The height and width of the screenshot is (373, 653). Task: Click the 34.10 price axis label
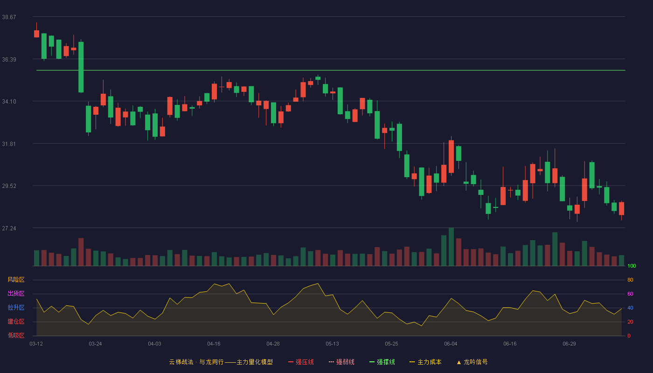9,101
